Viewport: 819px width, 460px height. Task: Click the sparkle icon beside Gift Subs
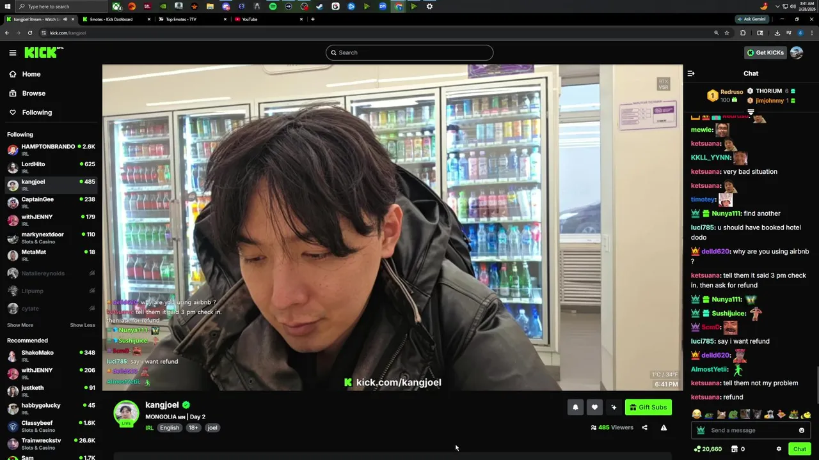(x=614, y=407)
